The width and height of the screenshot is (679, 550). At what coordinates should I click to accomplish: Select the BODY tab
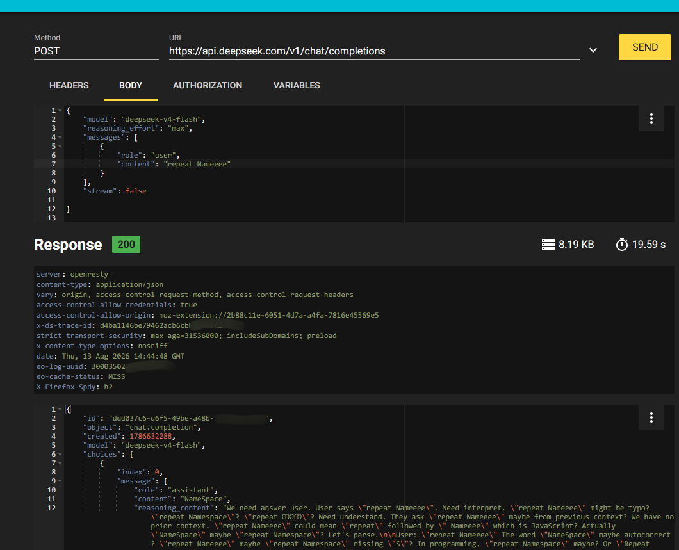coord(130,85)
